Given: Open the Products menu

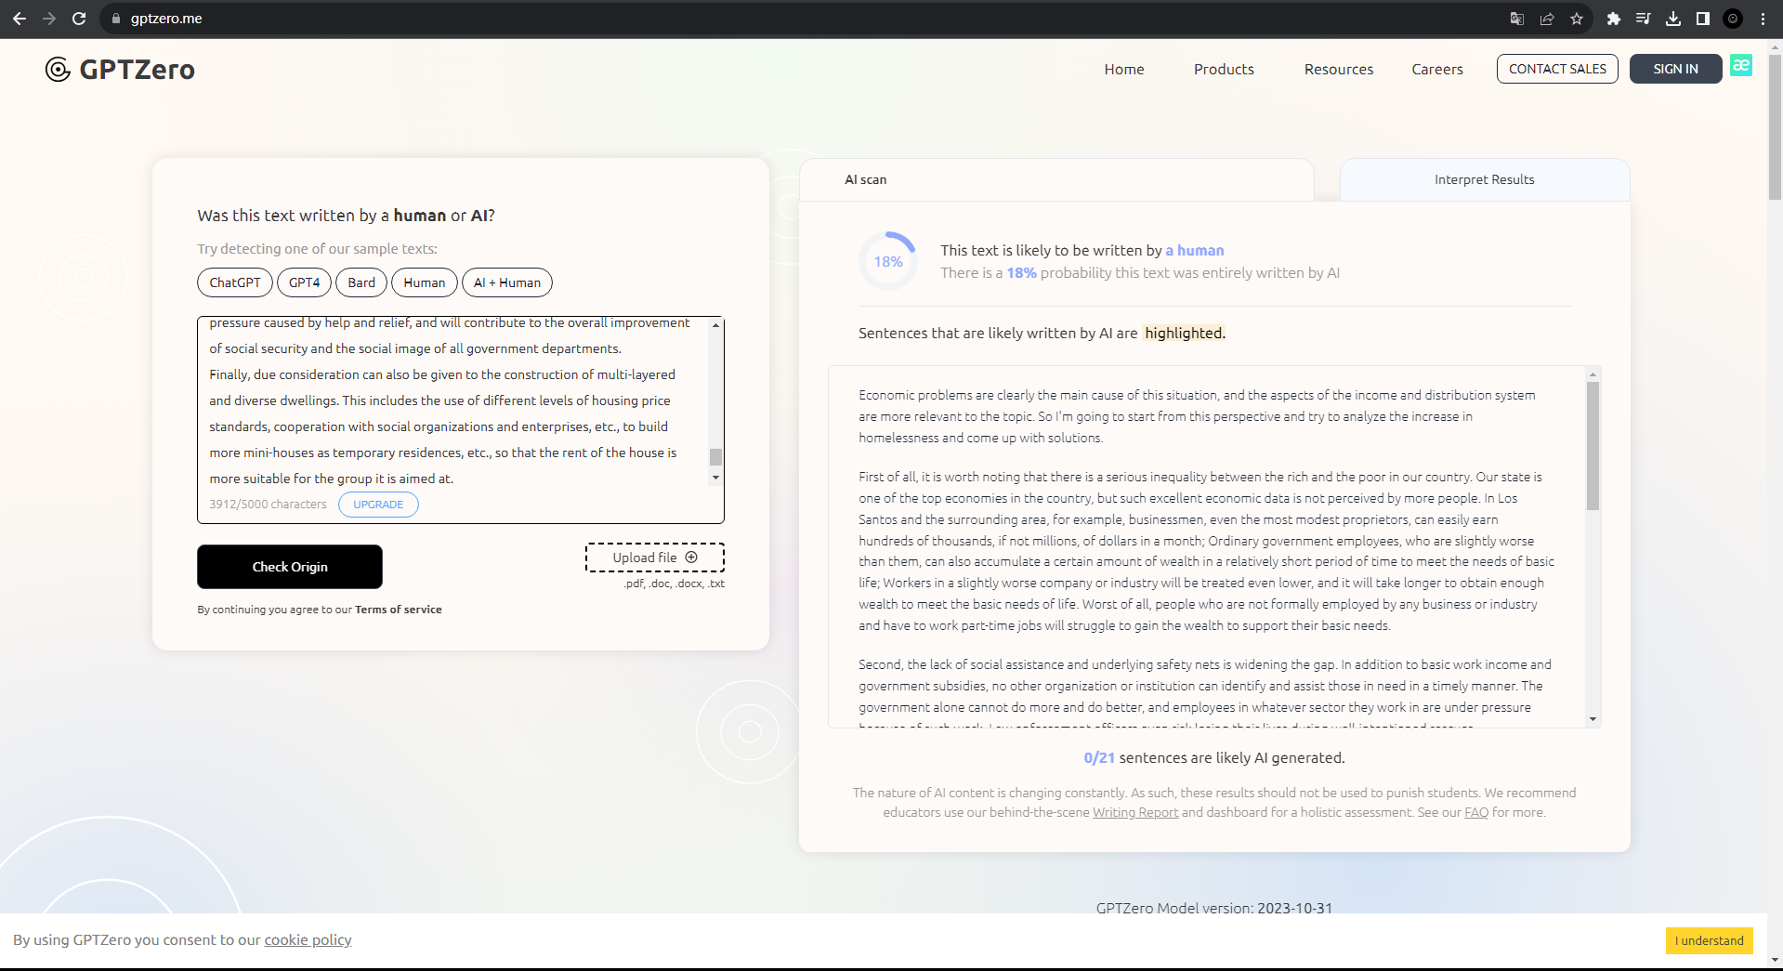Looking at the screenshot, I should [1224, 69].
